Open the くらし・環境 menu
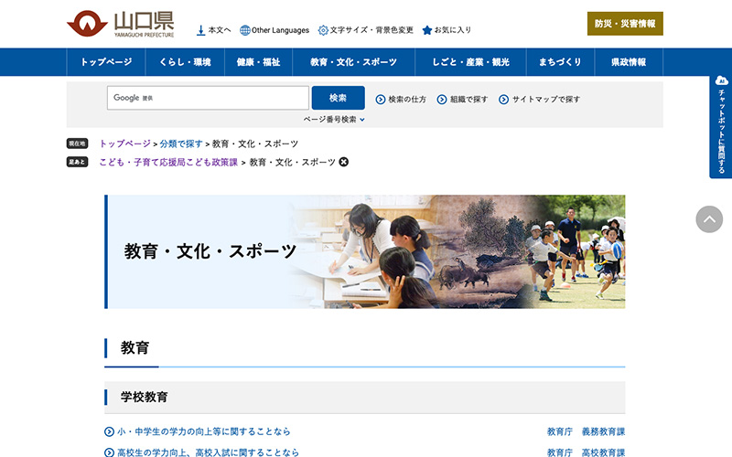Viewport: 732px width, 457px height. 185,62
